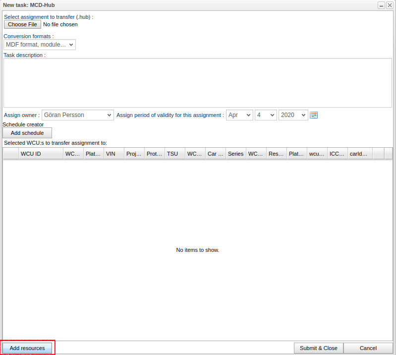Screen dimensions: 396x355
Task: Open the Assign owner dropdown
Action: pos(78,115)
